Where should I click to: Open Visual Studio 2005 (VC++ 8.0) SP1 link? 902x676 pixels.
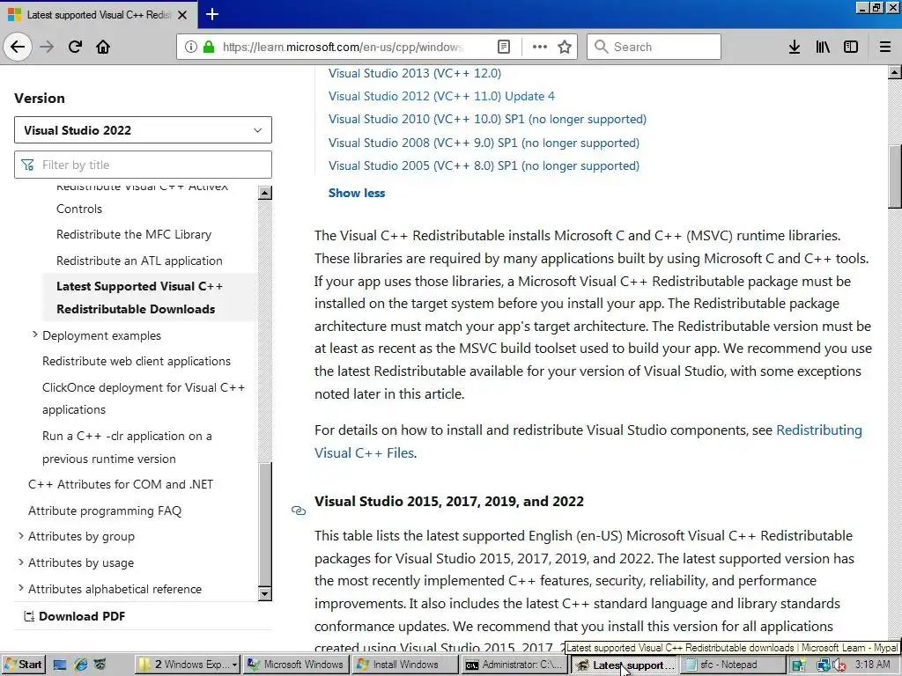484,166
